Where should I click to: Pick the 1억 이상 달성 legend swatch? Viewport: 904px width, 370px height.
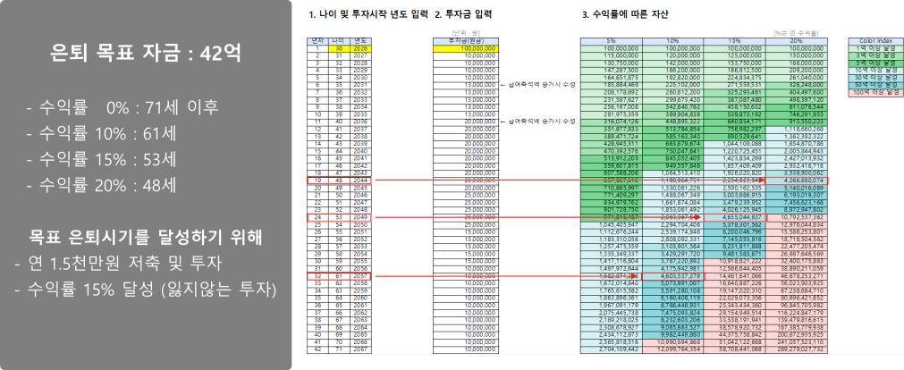click(873, 48)
